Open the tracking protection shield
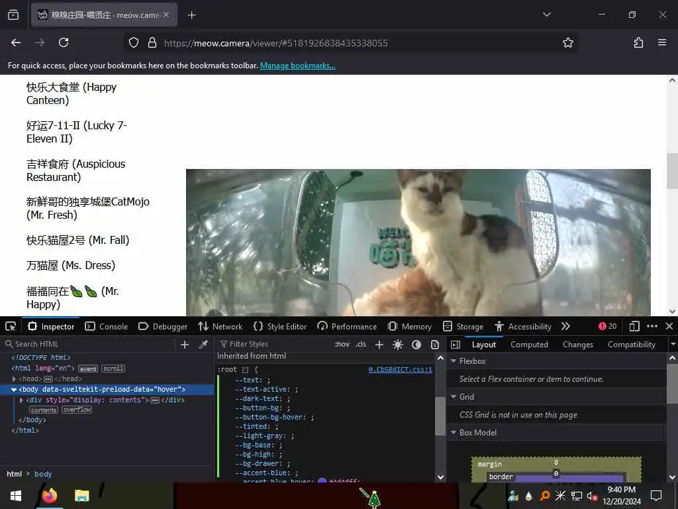Screen dimensions: 678x509 (134, 42)
